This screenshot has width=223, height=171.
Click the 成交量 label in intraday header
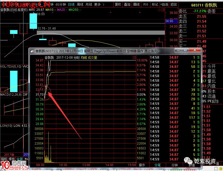[92, 58]
